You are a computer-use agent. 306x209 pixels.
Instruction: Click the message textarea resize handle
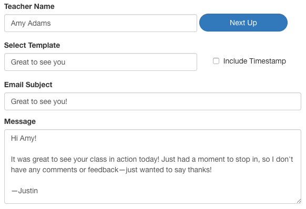[299, 201]
